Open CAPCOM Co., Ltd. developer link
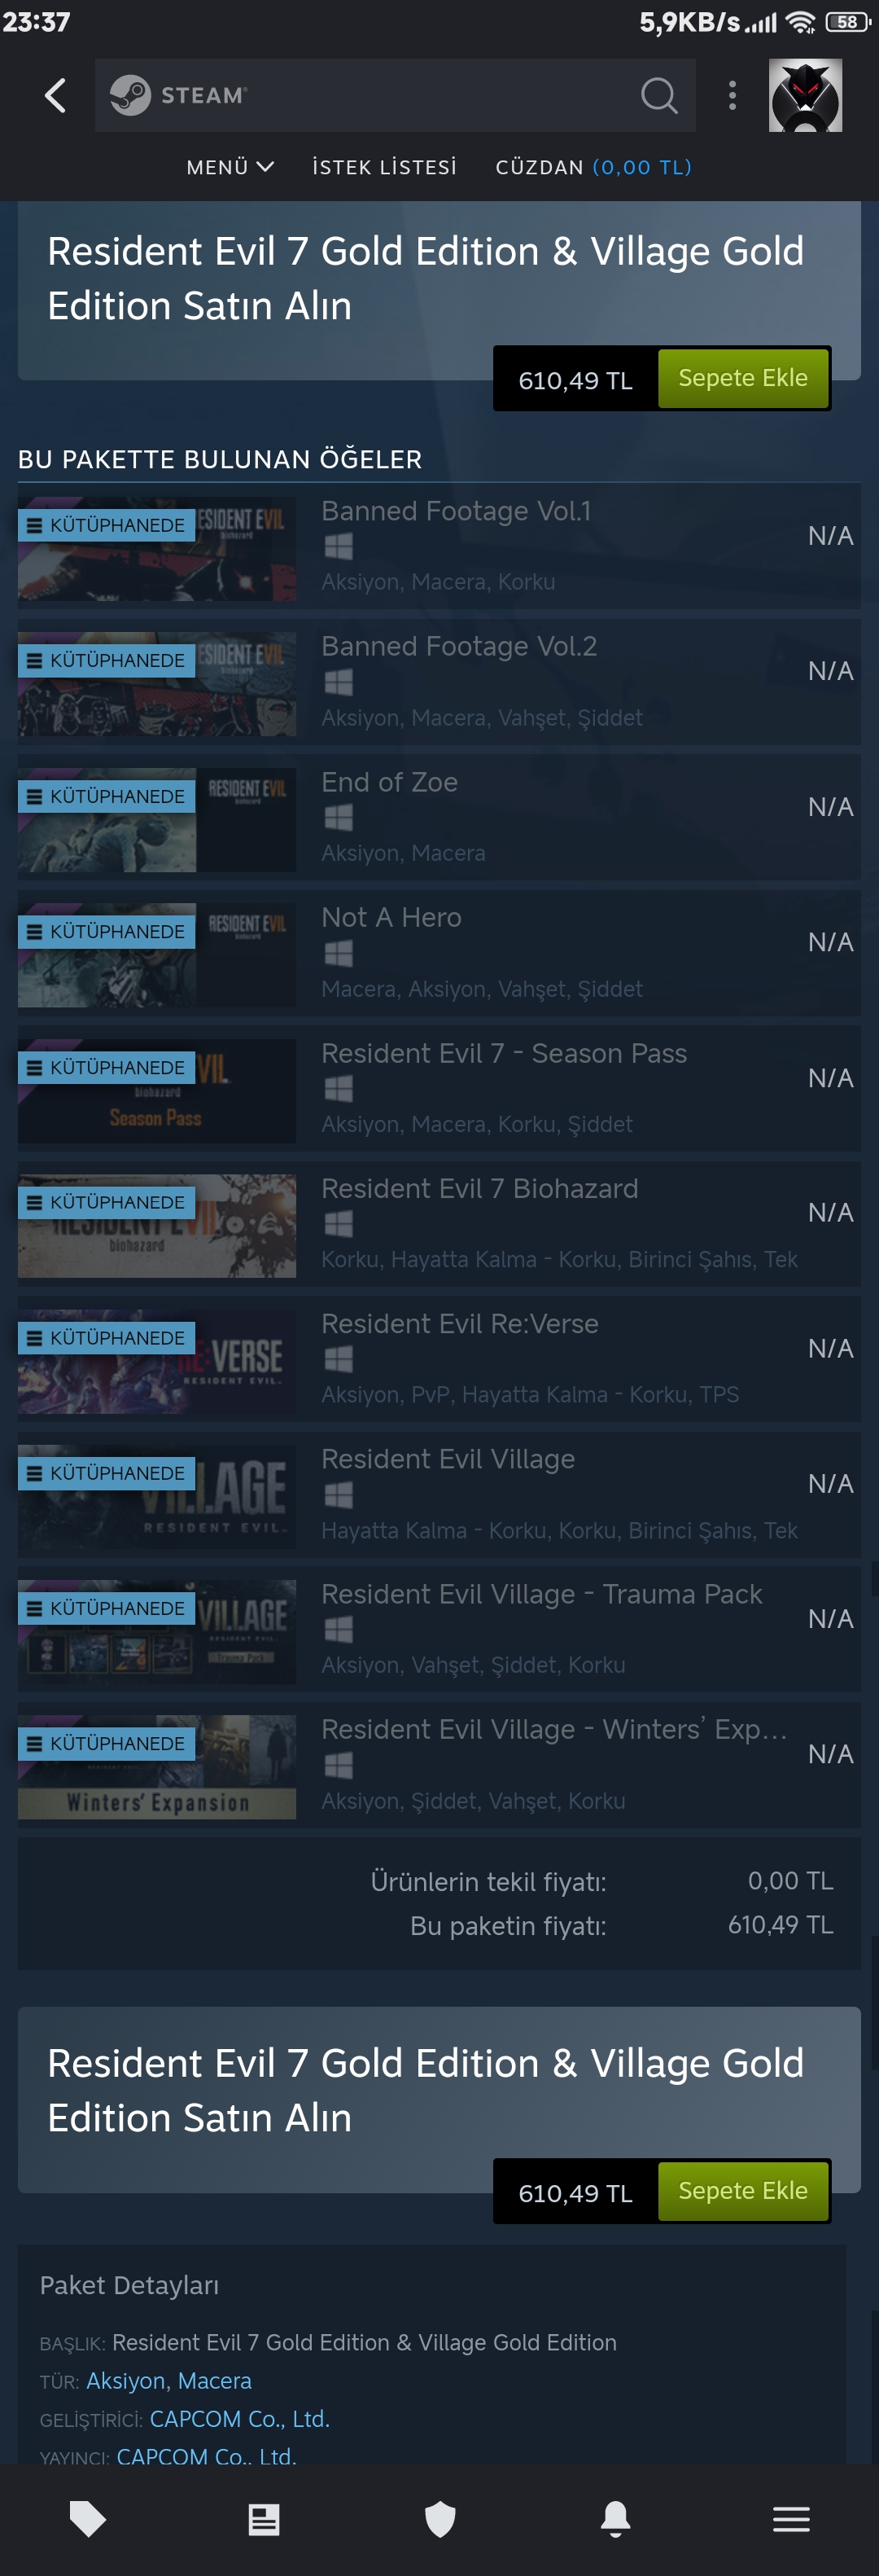The width and height of the screenshot is (879, 2576). click(240, 2418)
